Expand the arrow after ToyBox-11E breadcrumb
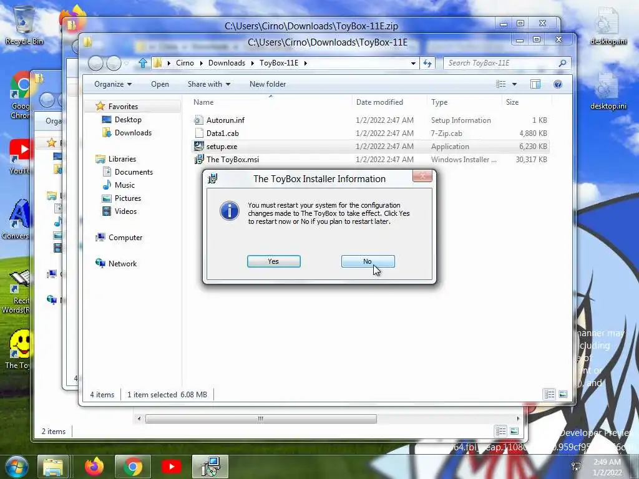The image size is (639, 479). tap(305, 63)
